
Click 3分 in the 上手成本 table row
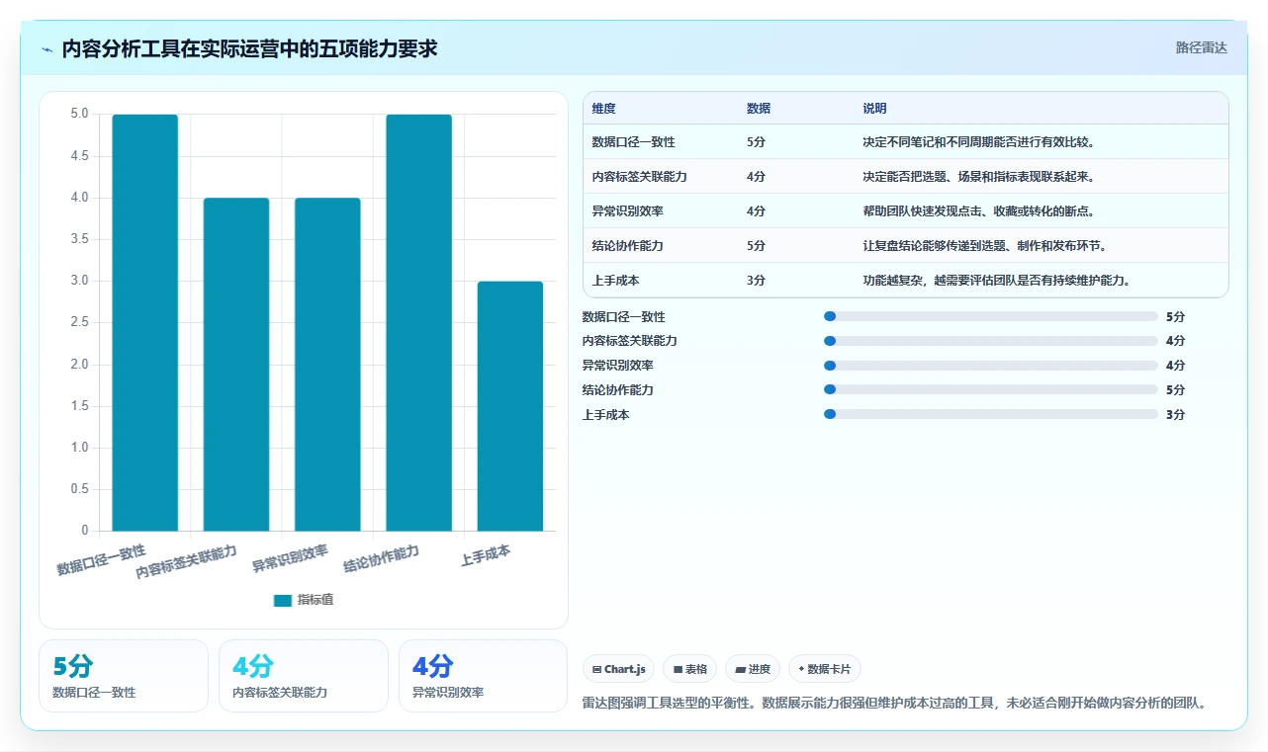756,281
